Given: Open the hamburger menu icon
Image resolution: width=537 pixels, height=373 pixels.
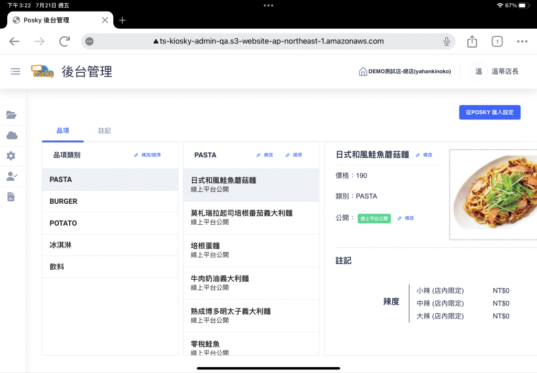Looking at the screenshot, I should (x=15, y=71).
